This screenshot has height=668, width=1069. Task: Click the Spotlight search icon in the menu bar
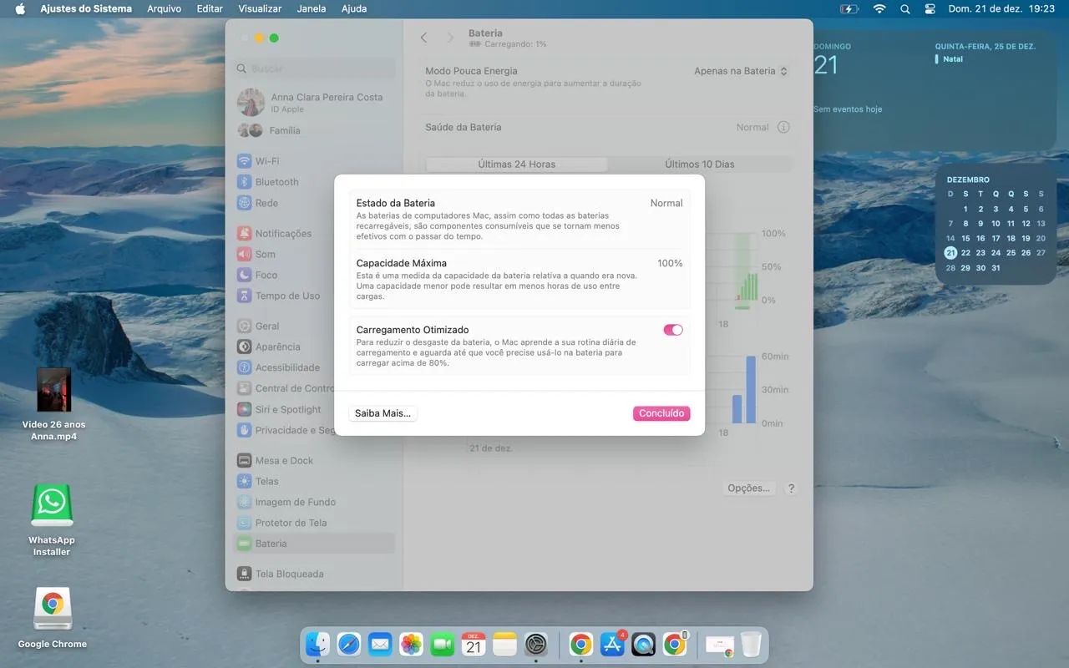click(905, 8)
